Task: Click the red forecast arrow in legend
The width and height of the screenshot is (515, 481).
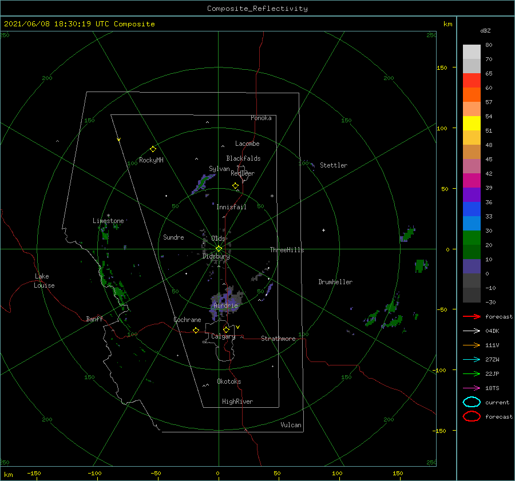Action: [472, 316]
